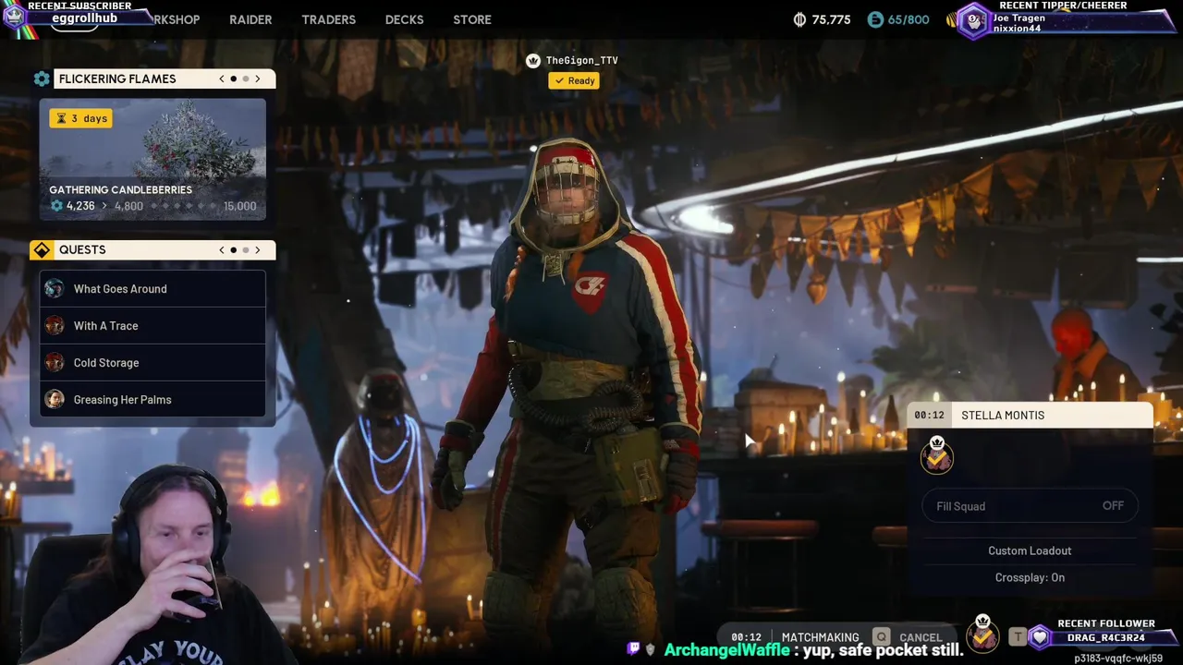Click the With A Trace trader portrait
The image size is (1183, 665).
point(55,325)
